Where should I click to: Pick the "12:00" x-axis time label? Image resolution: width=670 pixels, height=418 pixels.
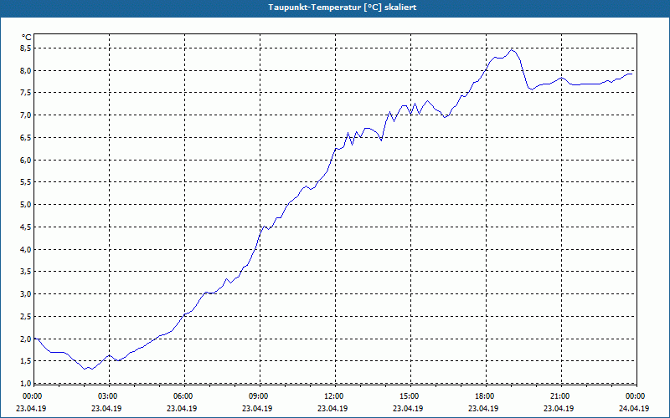pyautogui.click(x=332, y=396)
